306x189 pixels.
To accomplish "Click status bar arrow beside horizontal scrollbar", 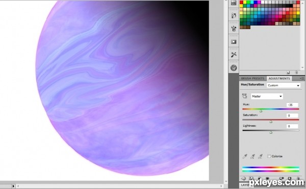I will [13, 186].
